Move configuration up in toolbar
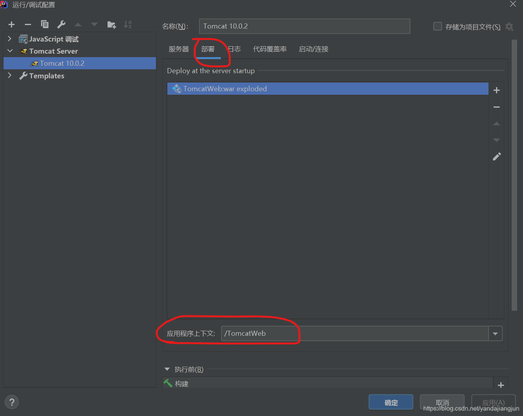523x416 pixels. [x=78, y=25]
